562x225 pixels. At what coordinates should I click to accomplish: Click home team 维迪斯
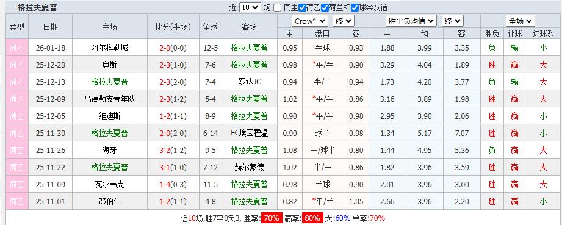coord(109,116)
